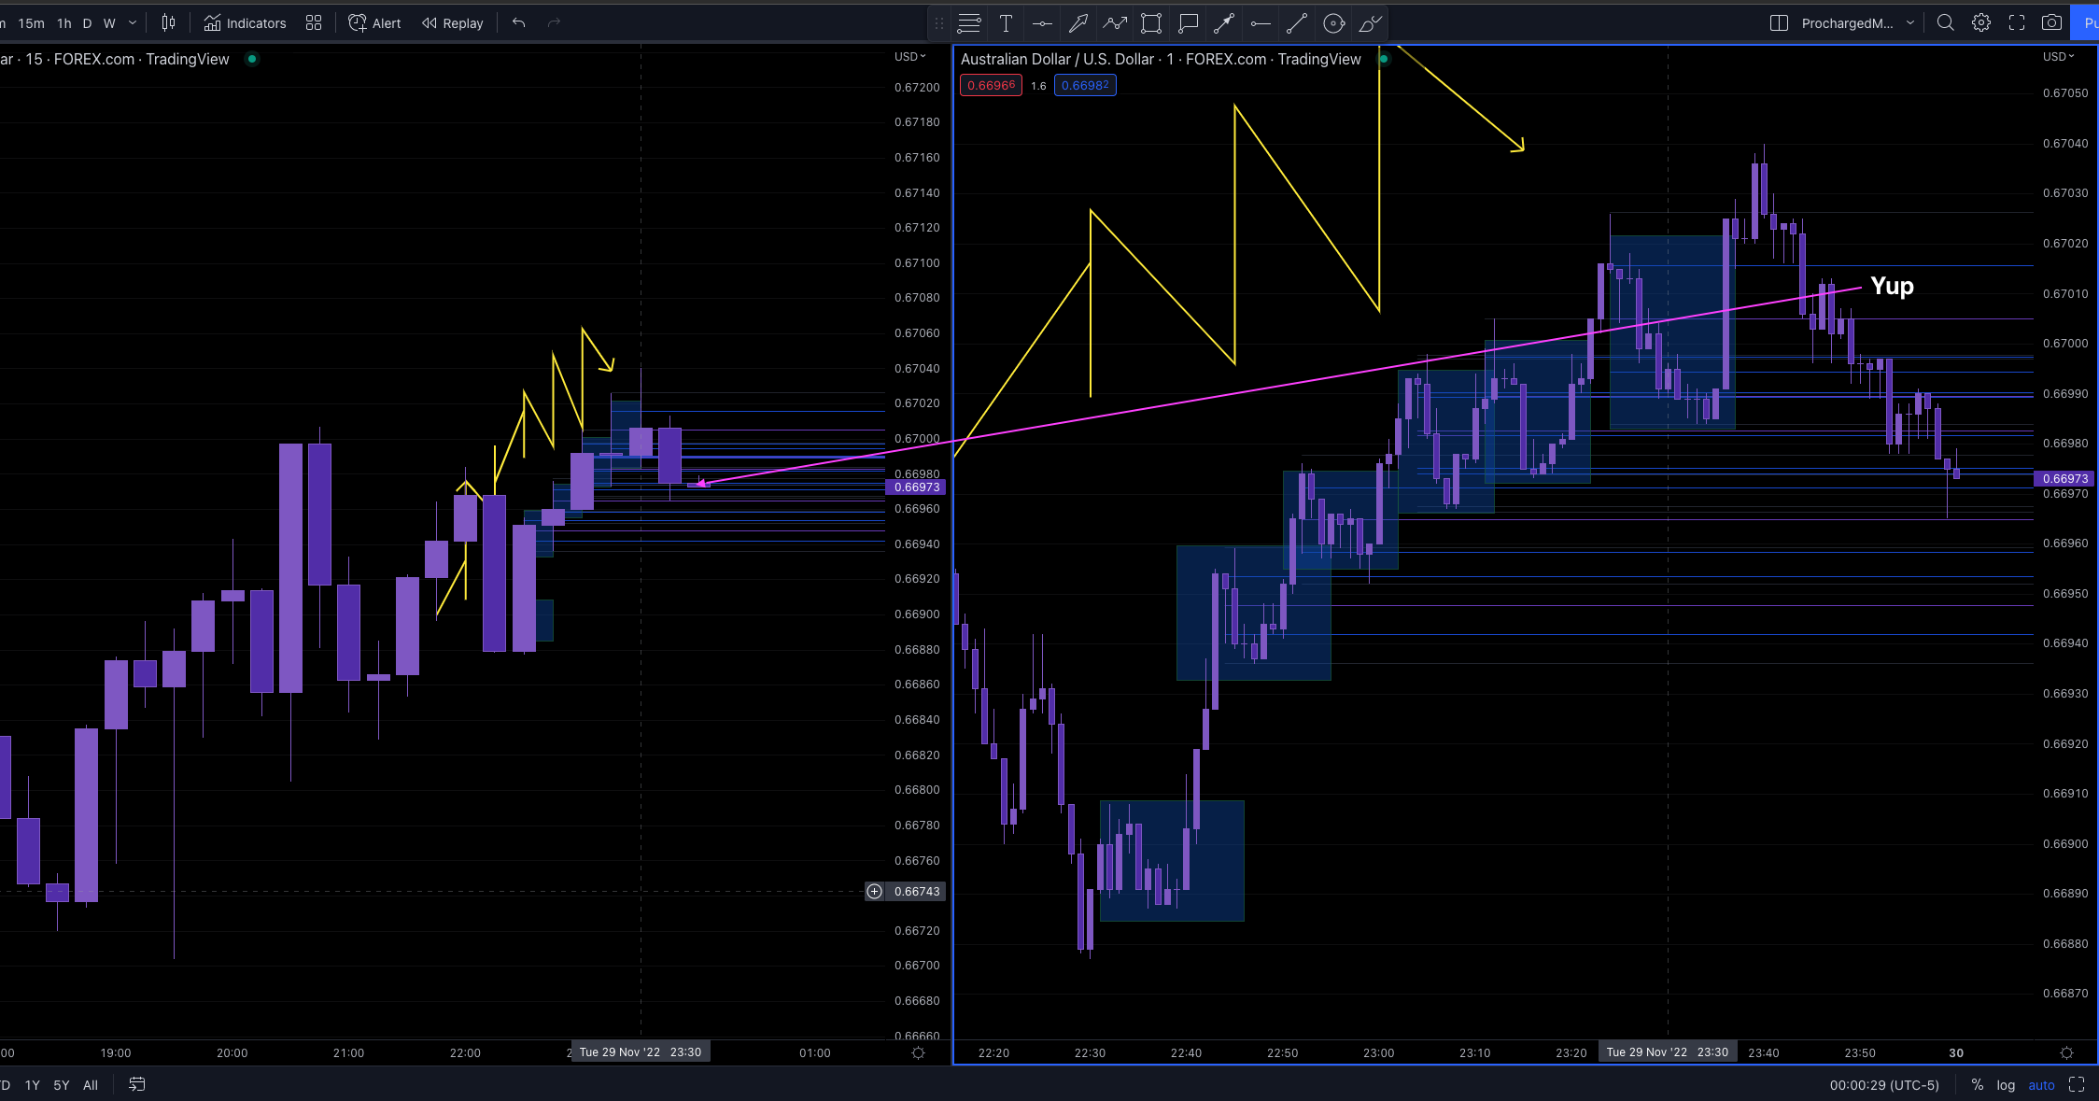The height and width of the screenshot is (1101, 2099).
Task: Select the arrow drawing tool
Action: (x=1078, y=23)
